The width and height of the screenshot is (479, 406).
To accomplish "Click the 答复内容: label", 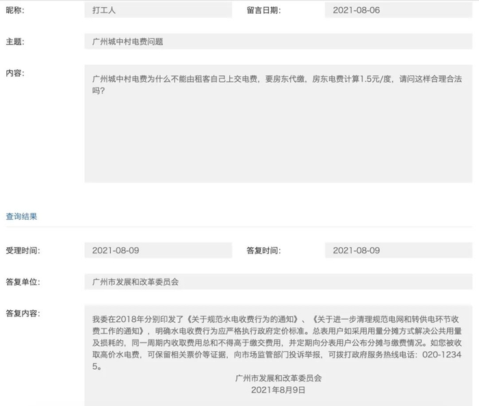I will tap(23, 313).
